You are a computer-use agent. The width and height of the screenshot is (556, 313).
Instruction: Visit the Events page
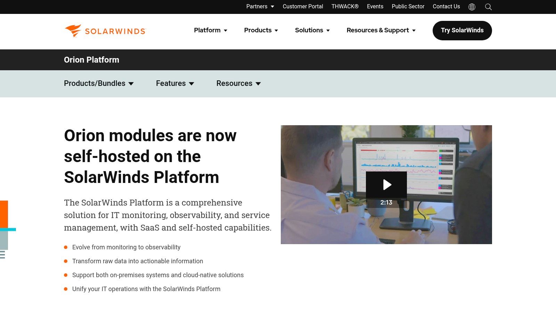[x=375, y=6]
